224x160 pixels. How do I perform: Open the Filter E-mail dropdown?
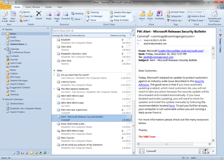[196, 21]
